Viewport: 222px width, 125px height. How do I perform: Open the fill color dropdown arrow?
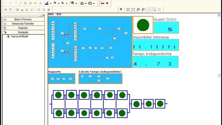coord(58,3)
